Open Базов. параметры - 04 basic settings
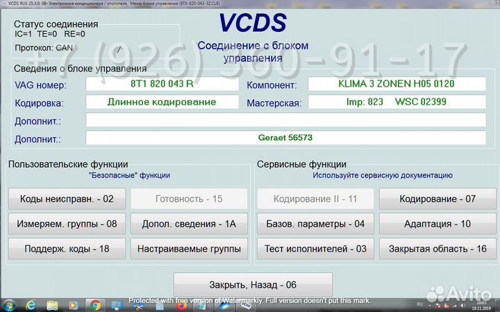Image resolution: width=500 pixels, height=312 pixels. (x=315, y=224)
